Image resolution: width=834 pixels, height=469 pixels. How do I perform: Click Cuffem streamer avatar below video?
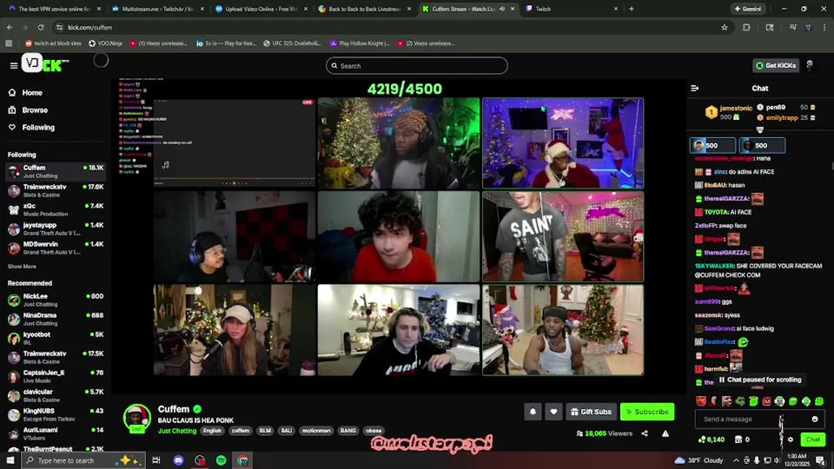tap(137, 418)
